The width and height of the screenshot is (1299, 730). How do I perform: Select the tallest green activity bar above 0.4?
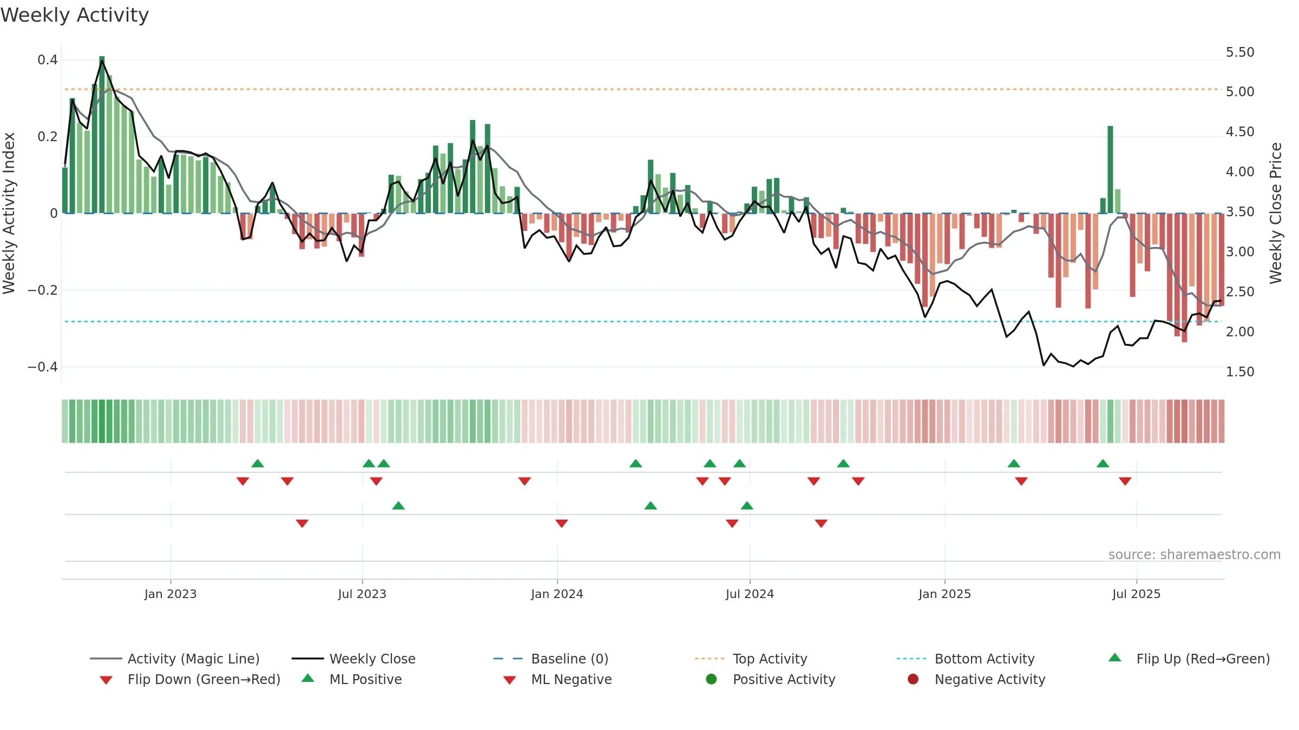point(102,135)
